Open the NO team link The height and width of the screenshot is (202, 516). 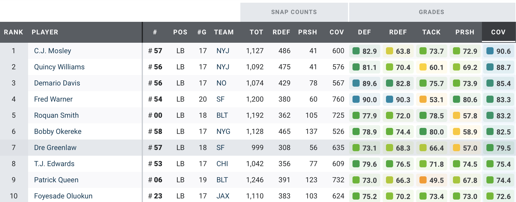pyautogui.click(x=221, y=83)
